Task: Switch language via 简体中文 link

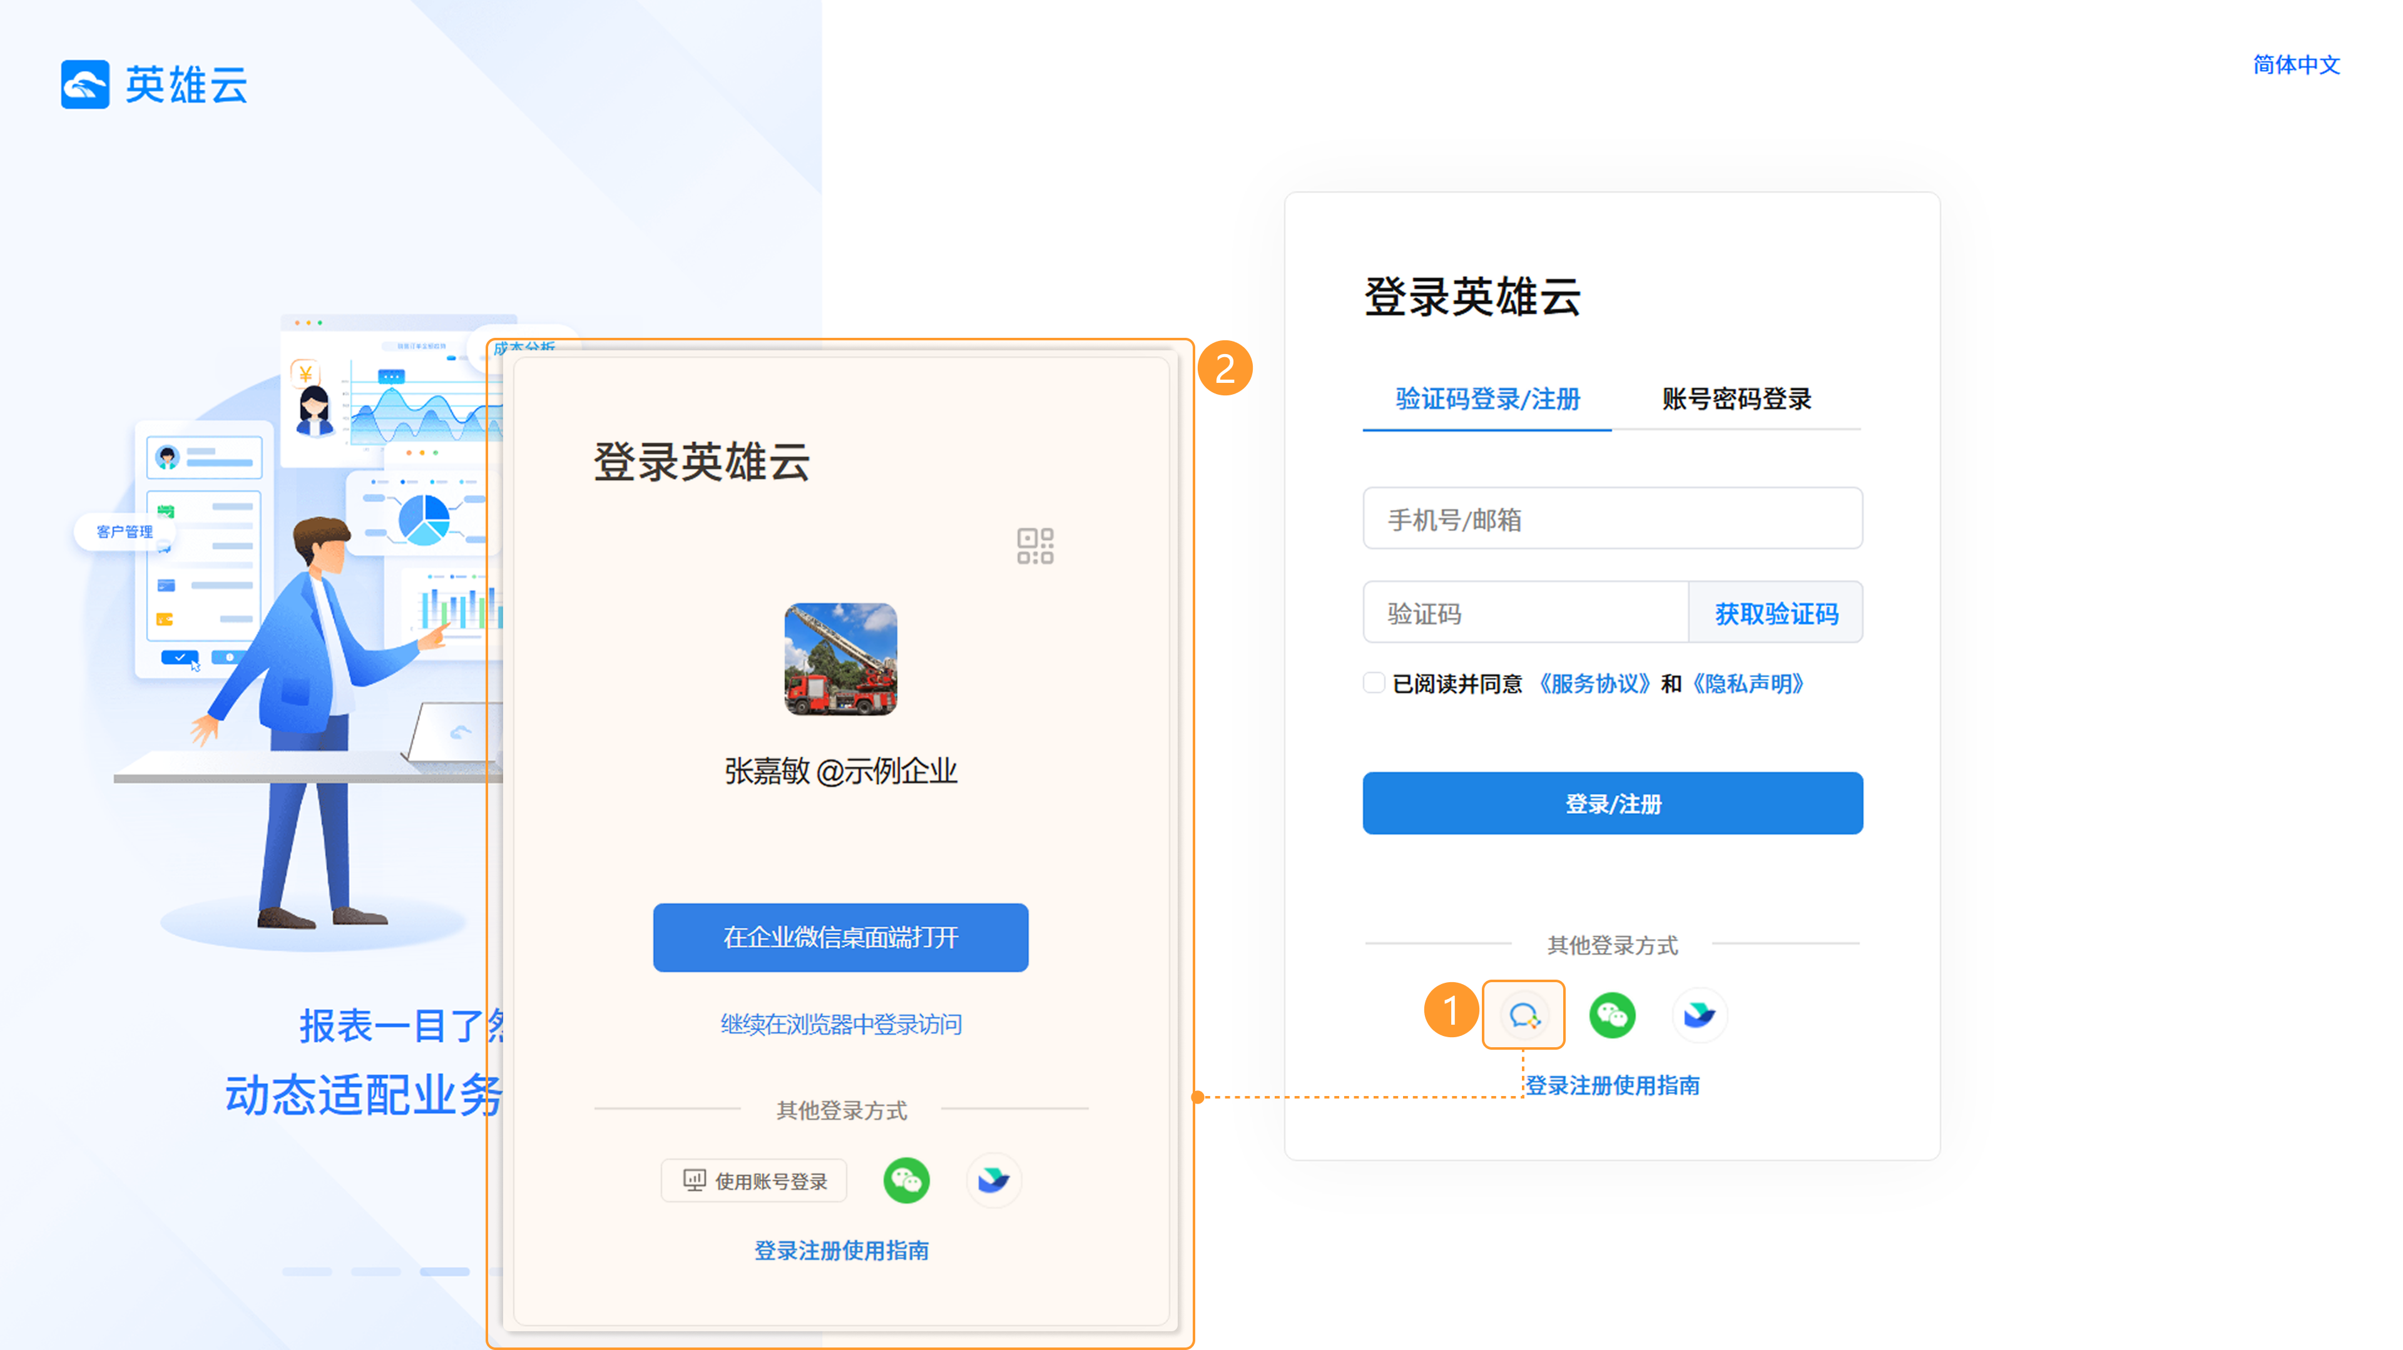Action: pos(2296,64)
